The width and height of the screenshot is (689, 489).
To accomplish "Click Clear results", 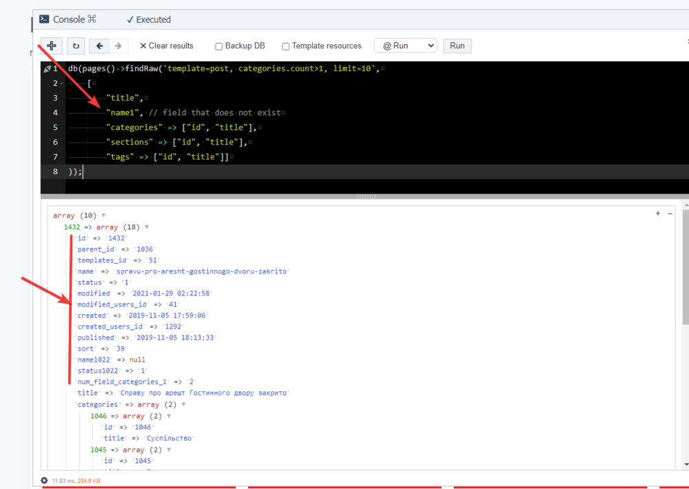I will point(166,46).
